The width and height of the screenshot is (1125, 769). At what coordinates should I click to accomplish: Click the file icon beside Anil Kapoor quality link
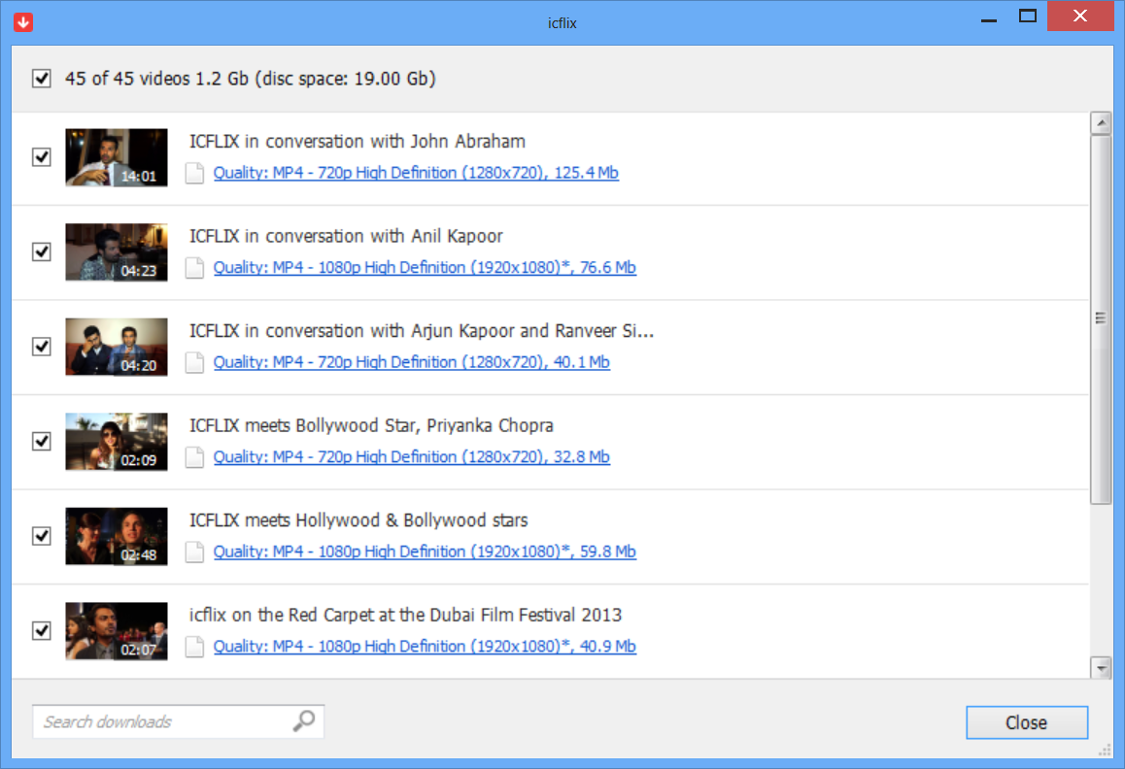[194, 268]
